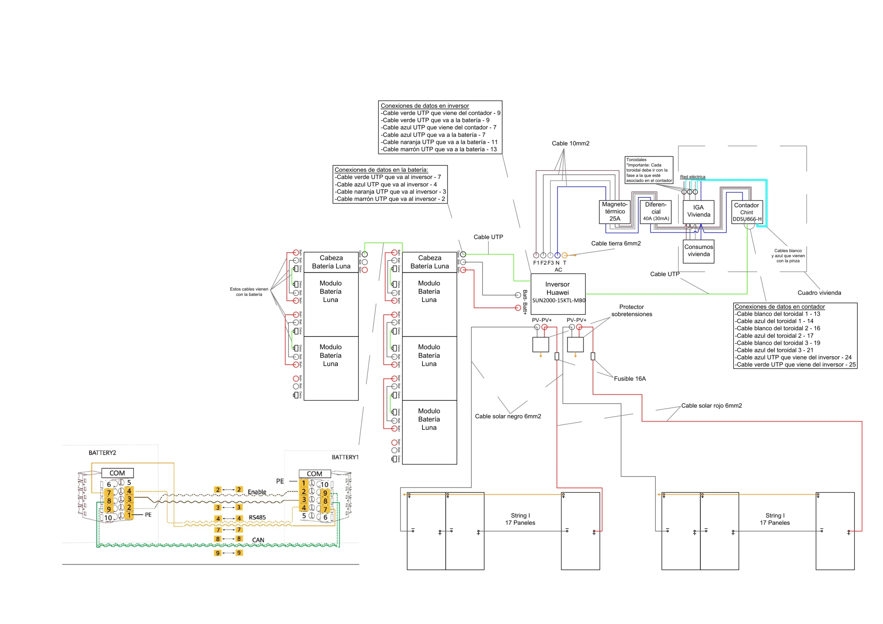Click the COM label under BATTERY2
The height and width of the screenshot is (624, 883).
tap(117, 473)
